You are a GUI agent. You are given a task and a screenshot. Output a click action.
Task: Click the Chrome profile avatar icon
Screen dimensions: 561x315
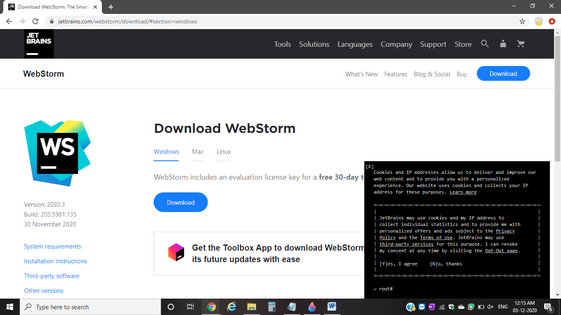tap(539, 22)
